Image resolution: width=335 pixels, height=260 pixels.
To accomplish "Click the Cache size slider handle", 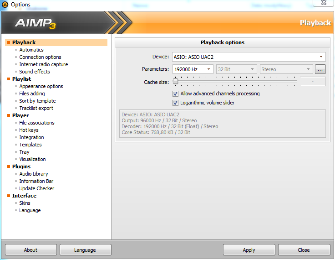I will pyautogui.click(x=175, y=81).
